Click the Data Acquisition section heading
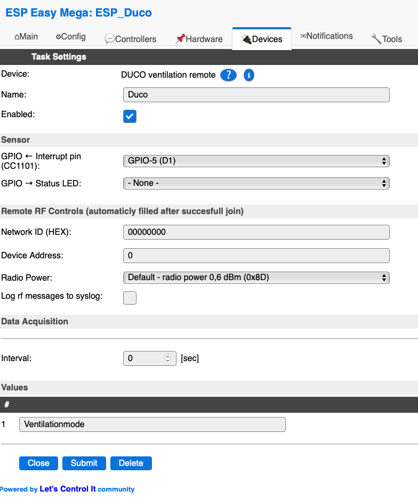418x499 pixels. 35,322
